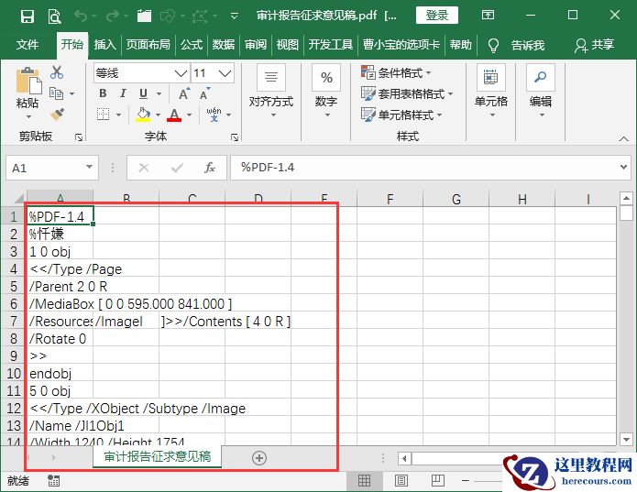Screen dimensions: 637x492
Task: Click the Print Preview icon
Action: pyautogui.click(x=54, y=16)
